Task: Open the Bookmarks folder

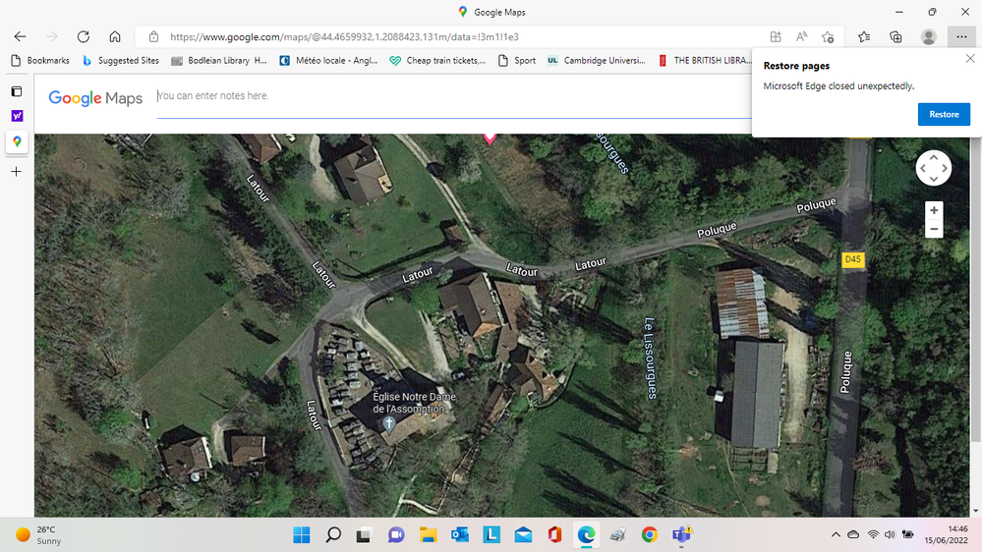Action: 40,60
